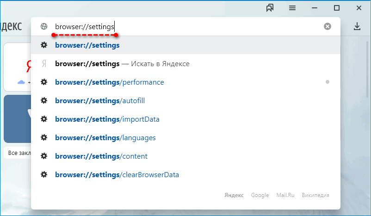
Task: Click grey dot next to performance suggestion
Action: coord(328,82)
